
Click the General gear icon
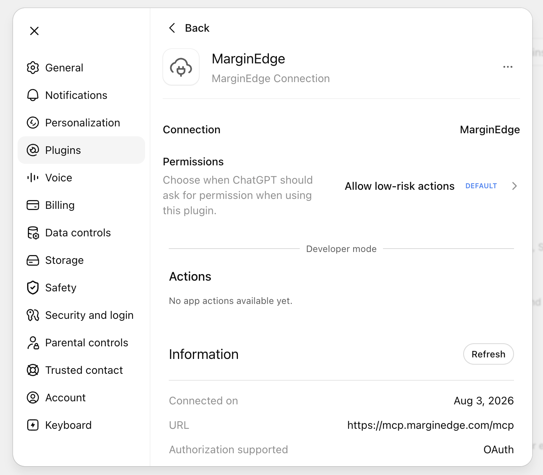33,68
